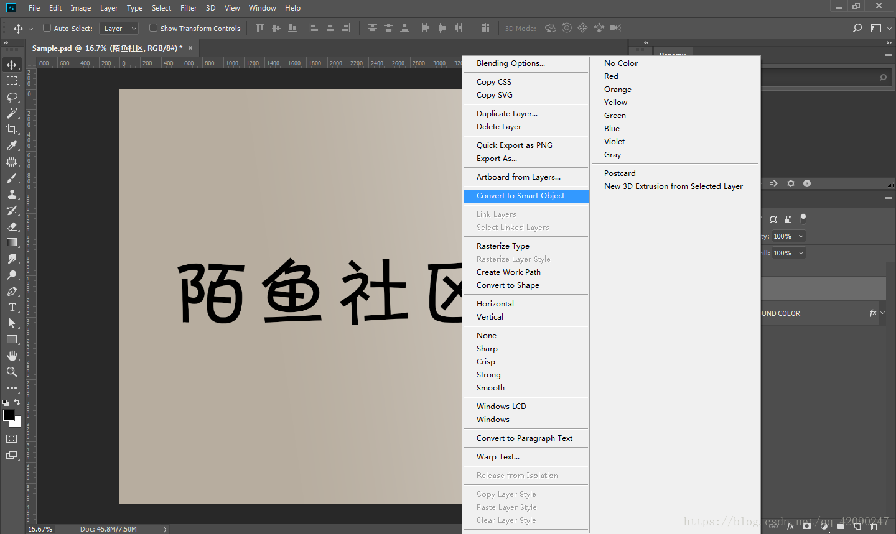Select the Spot Healing Brush tool
This screenshot has width=896, height=534.
coord(12,162)
